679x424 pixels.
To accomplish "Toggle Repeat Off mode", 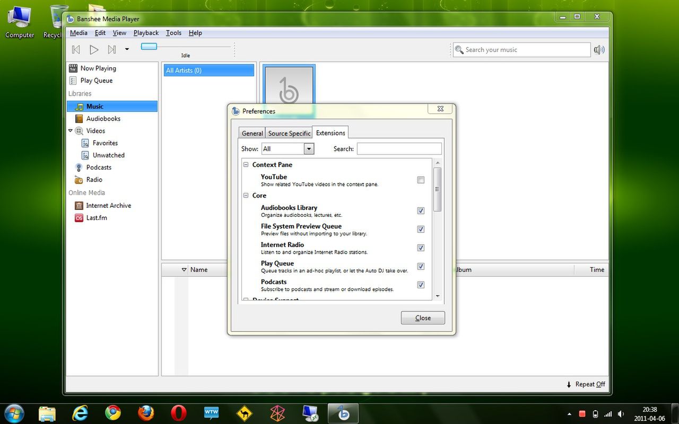I will [x=586, y=384].
